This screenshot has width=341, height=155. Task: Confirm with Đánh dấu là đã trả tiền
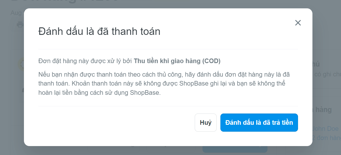[259, 123]
